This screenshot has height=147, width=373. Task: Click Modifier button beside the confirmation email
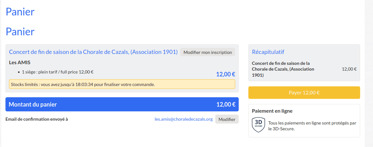click(227, 119)
